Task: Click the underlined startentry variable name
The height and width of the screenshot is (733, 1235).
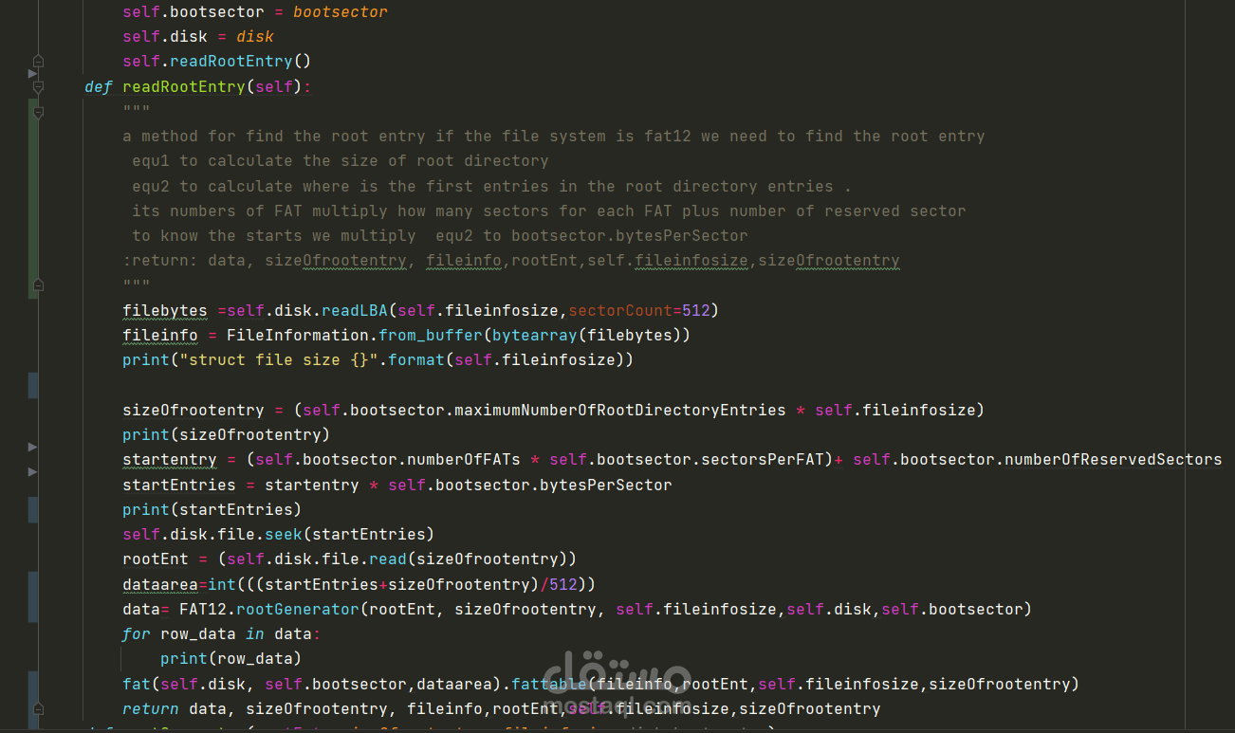Action: pos(169,459)
